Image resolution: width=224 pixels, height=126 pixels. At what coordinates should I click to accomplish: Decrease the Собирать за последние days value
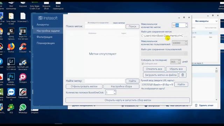[x=179, y=63]
